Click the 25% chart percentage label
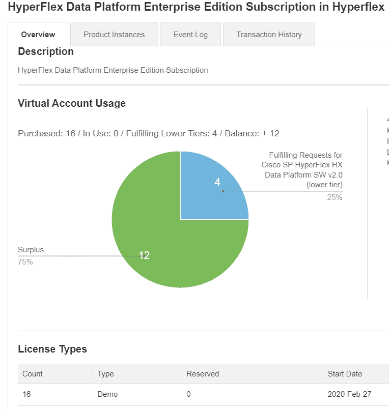The image size is (389, 410). (x=335, y=197)
